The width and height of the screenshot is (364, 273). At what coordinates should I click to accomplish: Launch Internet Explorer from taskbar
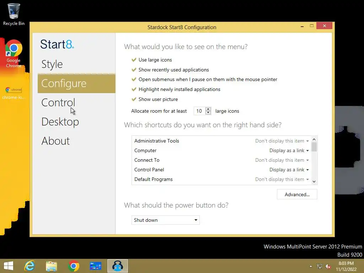tap(30, 266)
